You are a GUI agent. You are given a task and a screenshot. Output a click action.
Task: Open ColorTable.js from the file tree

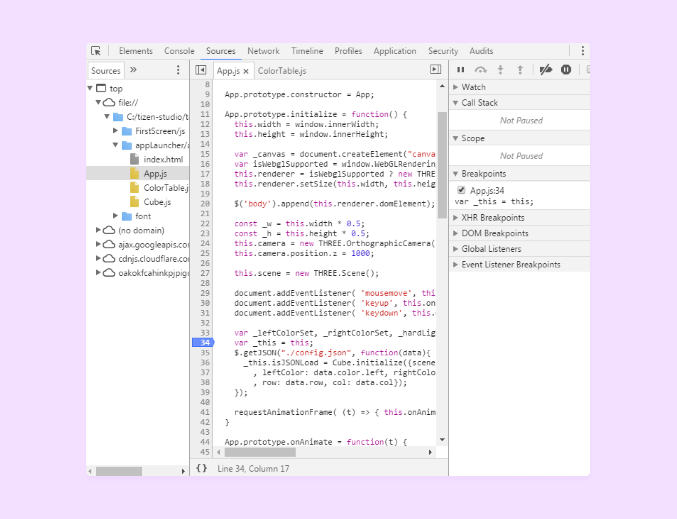(166, 187)
